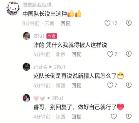This screenshot has width=139, height=123.
Task: Reply to 2Ru1's comment from 北京
Action: [76, 54]
